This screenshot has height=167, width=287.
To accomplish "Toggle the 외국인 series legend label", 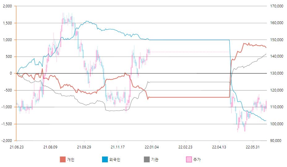I will [x=115, y=160].
